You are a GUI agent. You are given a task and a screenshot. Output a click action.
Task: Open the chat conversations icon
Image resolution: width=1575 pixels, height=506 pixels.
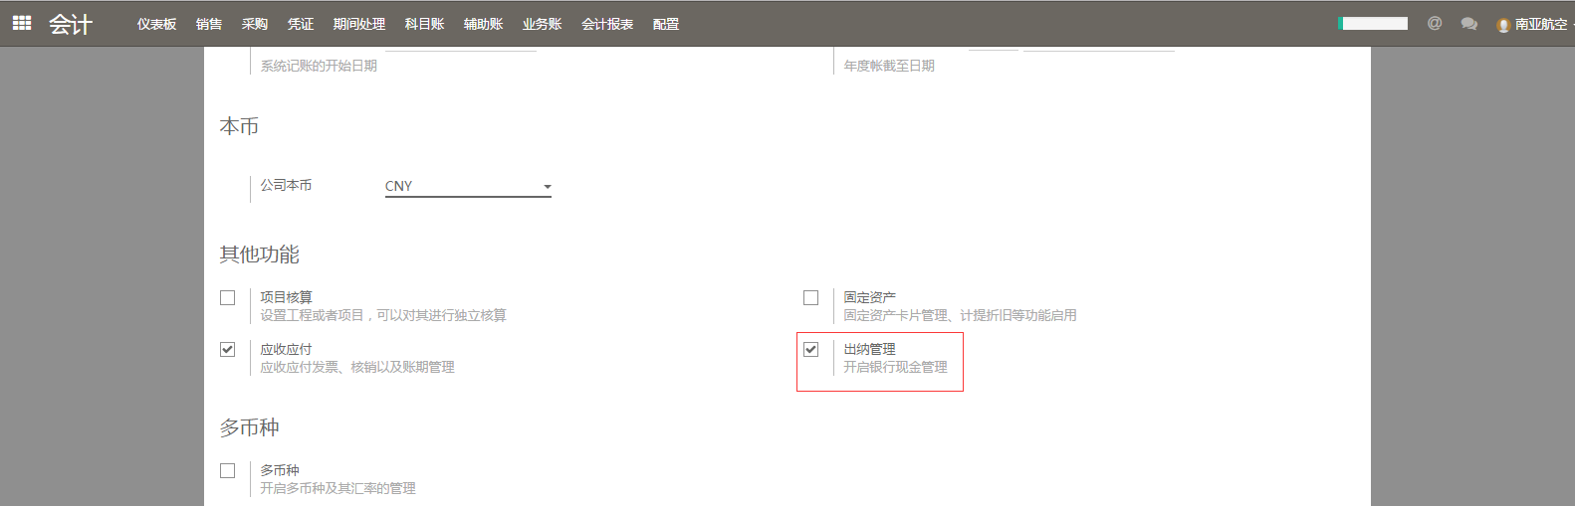pos(1468,24)
